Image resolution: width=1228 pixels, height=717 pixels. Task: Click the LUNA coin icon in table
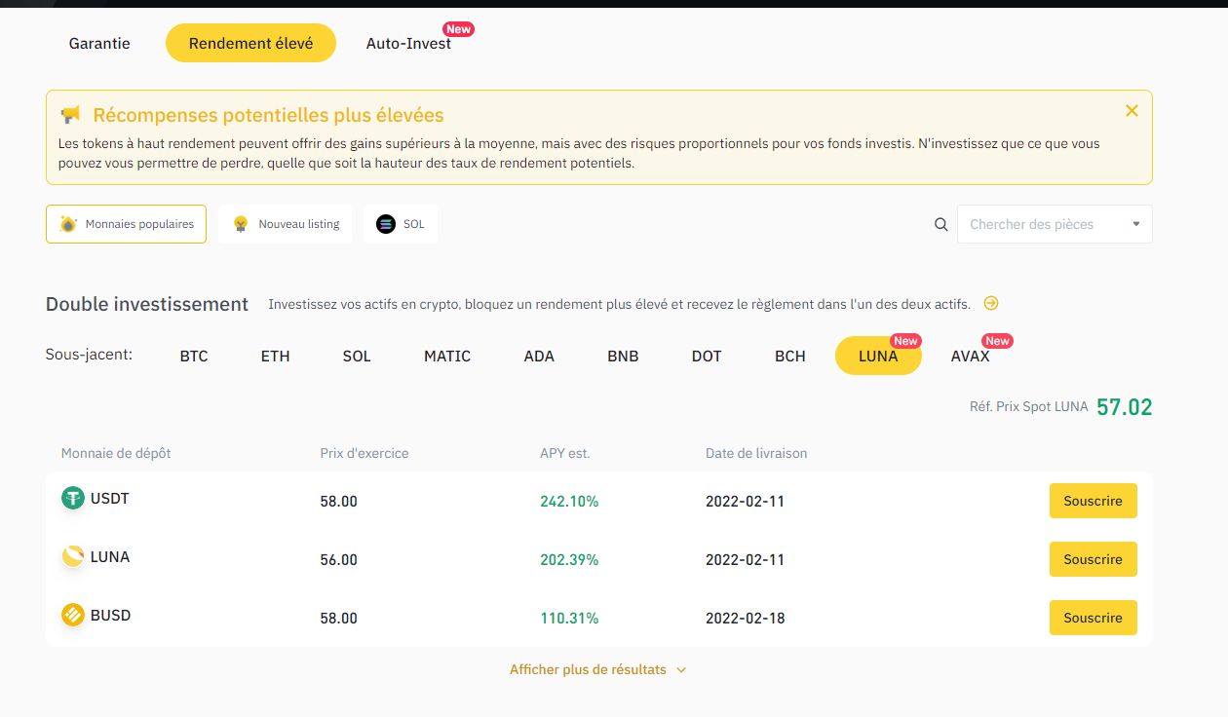(73, 557)
